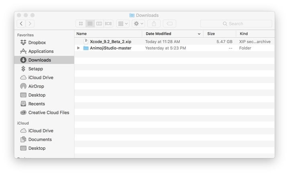Image resolution: width=289 pixels, height=175 pixels.
Task: Click the magnifying glass search icon
Action: (225, 24)
